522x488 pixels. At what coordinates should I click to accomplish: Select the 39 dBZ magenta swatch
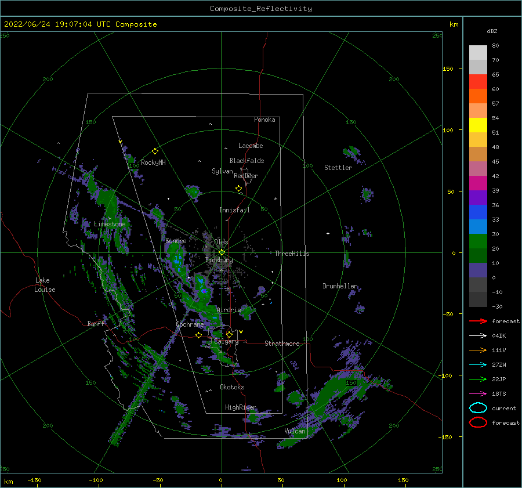point(478,183)
